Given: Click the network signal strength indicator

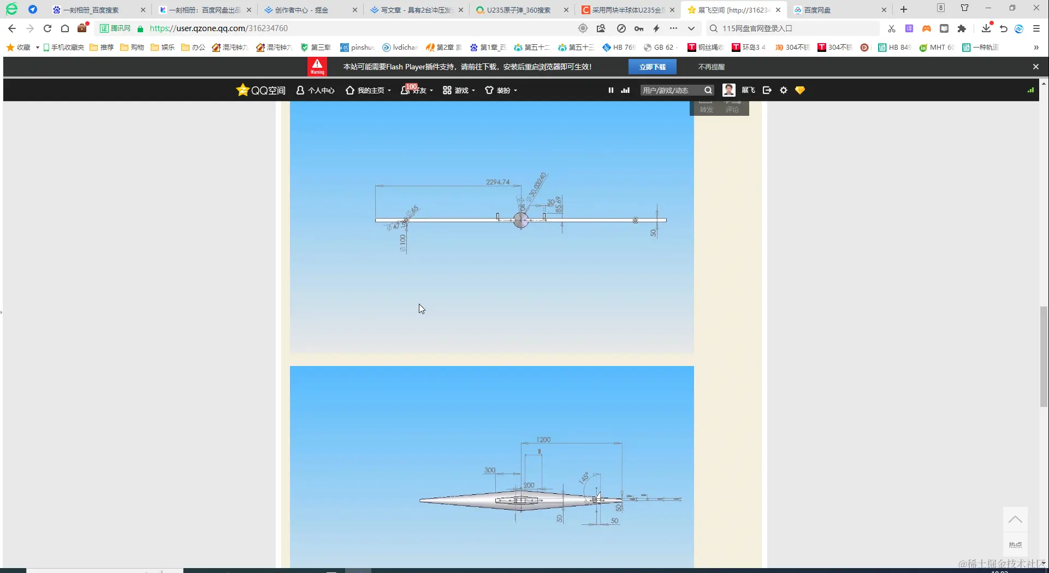Looking at the screenshot, I should (1031, 90).
